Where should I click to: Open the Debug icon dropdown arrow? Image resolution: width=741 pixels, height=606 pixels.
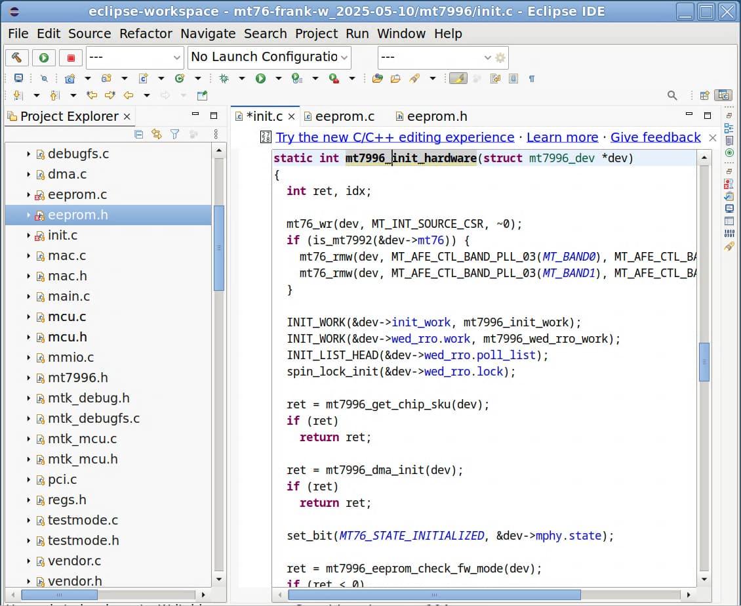click(242, 79)
